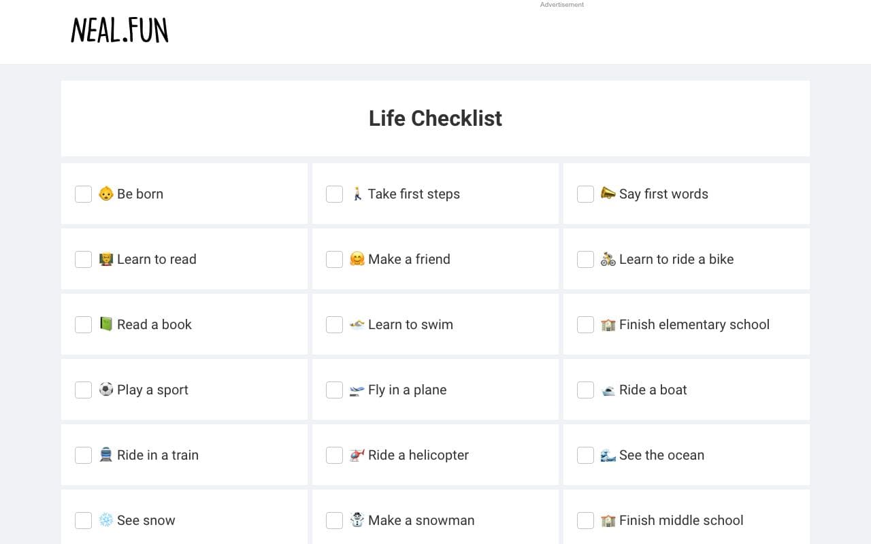Click the snowflake emoji next to See snow
Viewport: 871px width, 544px height.
pyautogui.click(x=106, y=520)
